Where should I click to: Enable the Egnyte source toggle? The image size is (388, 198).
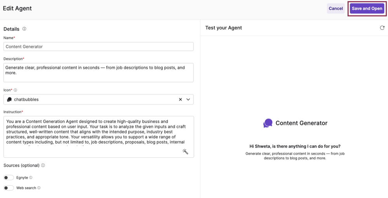tap(9, 178)
